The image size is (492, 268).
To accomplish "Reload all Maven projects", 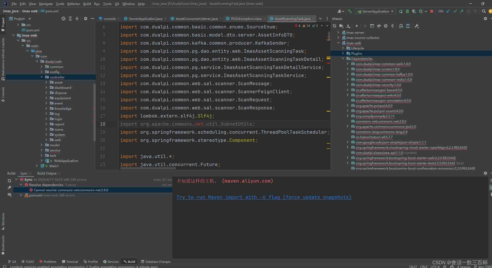I will point(334,26).
